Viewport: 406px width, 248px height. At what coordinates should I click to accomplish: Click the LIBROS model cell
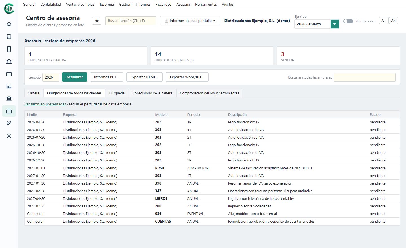pos(161,199)
